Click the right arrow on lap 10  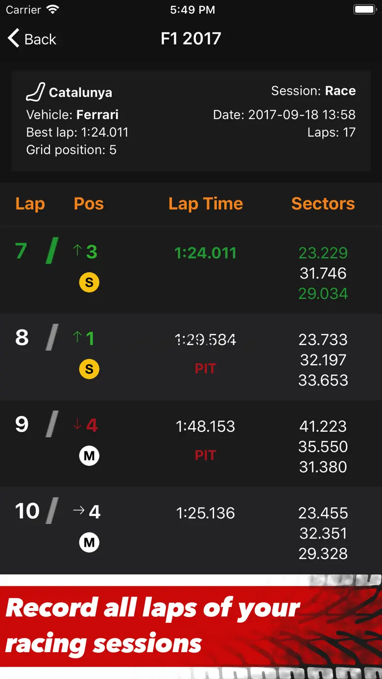coord(78,511)
